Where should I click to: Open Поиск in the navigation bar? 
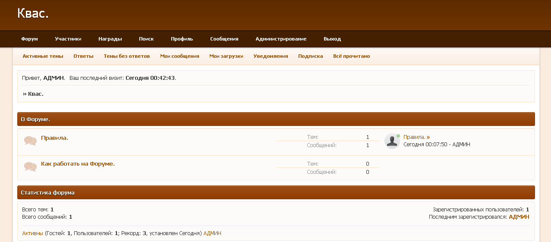pyautogui.click(x=146, y=39)
